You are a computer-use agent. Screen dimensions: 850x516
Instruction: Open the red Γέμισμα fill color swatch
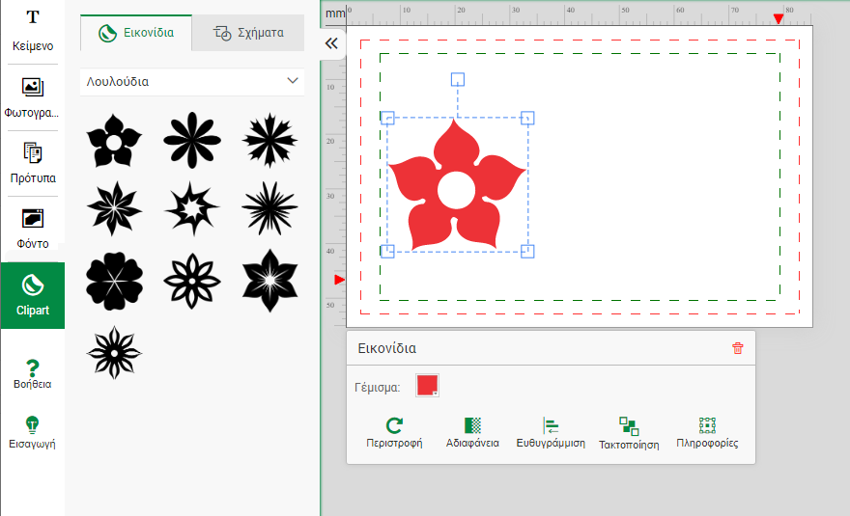[x=427, y=386]
